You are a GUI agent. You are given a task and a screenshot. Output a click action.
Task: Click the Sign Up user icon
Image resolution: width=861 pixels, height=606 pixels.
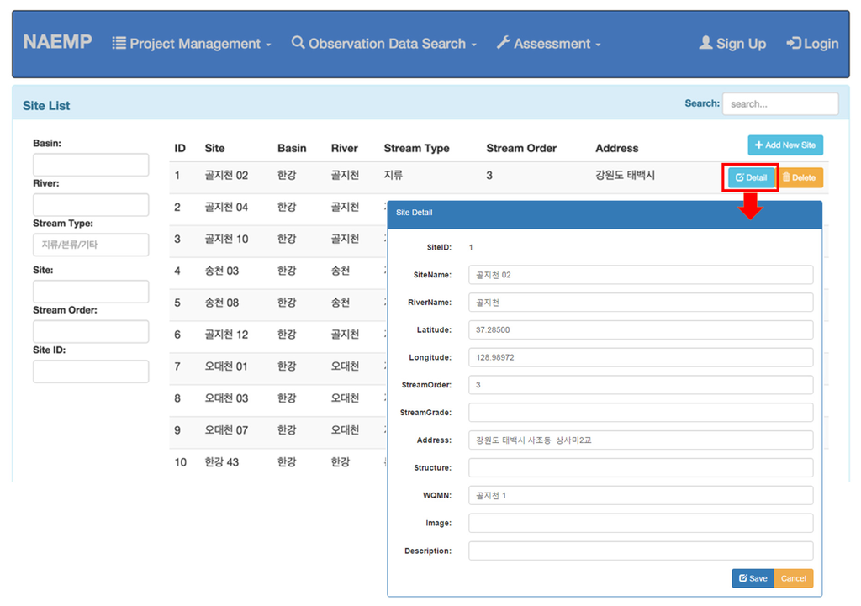(x=705, y=43)
